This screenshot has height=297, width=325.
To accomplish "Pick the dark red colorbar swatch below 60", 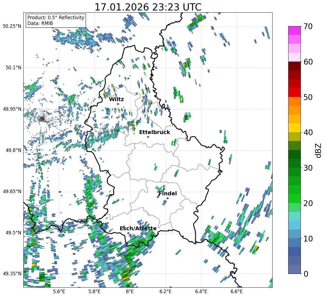I will (x=294, y=66).
